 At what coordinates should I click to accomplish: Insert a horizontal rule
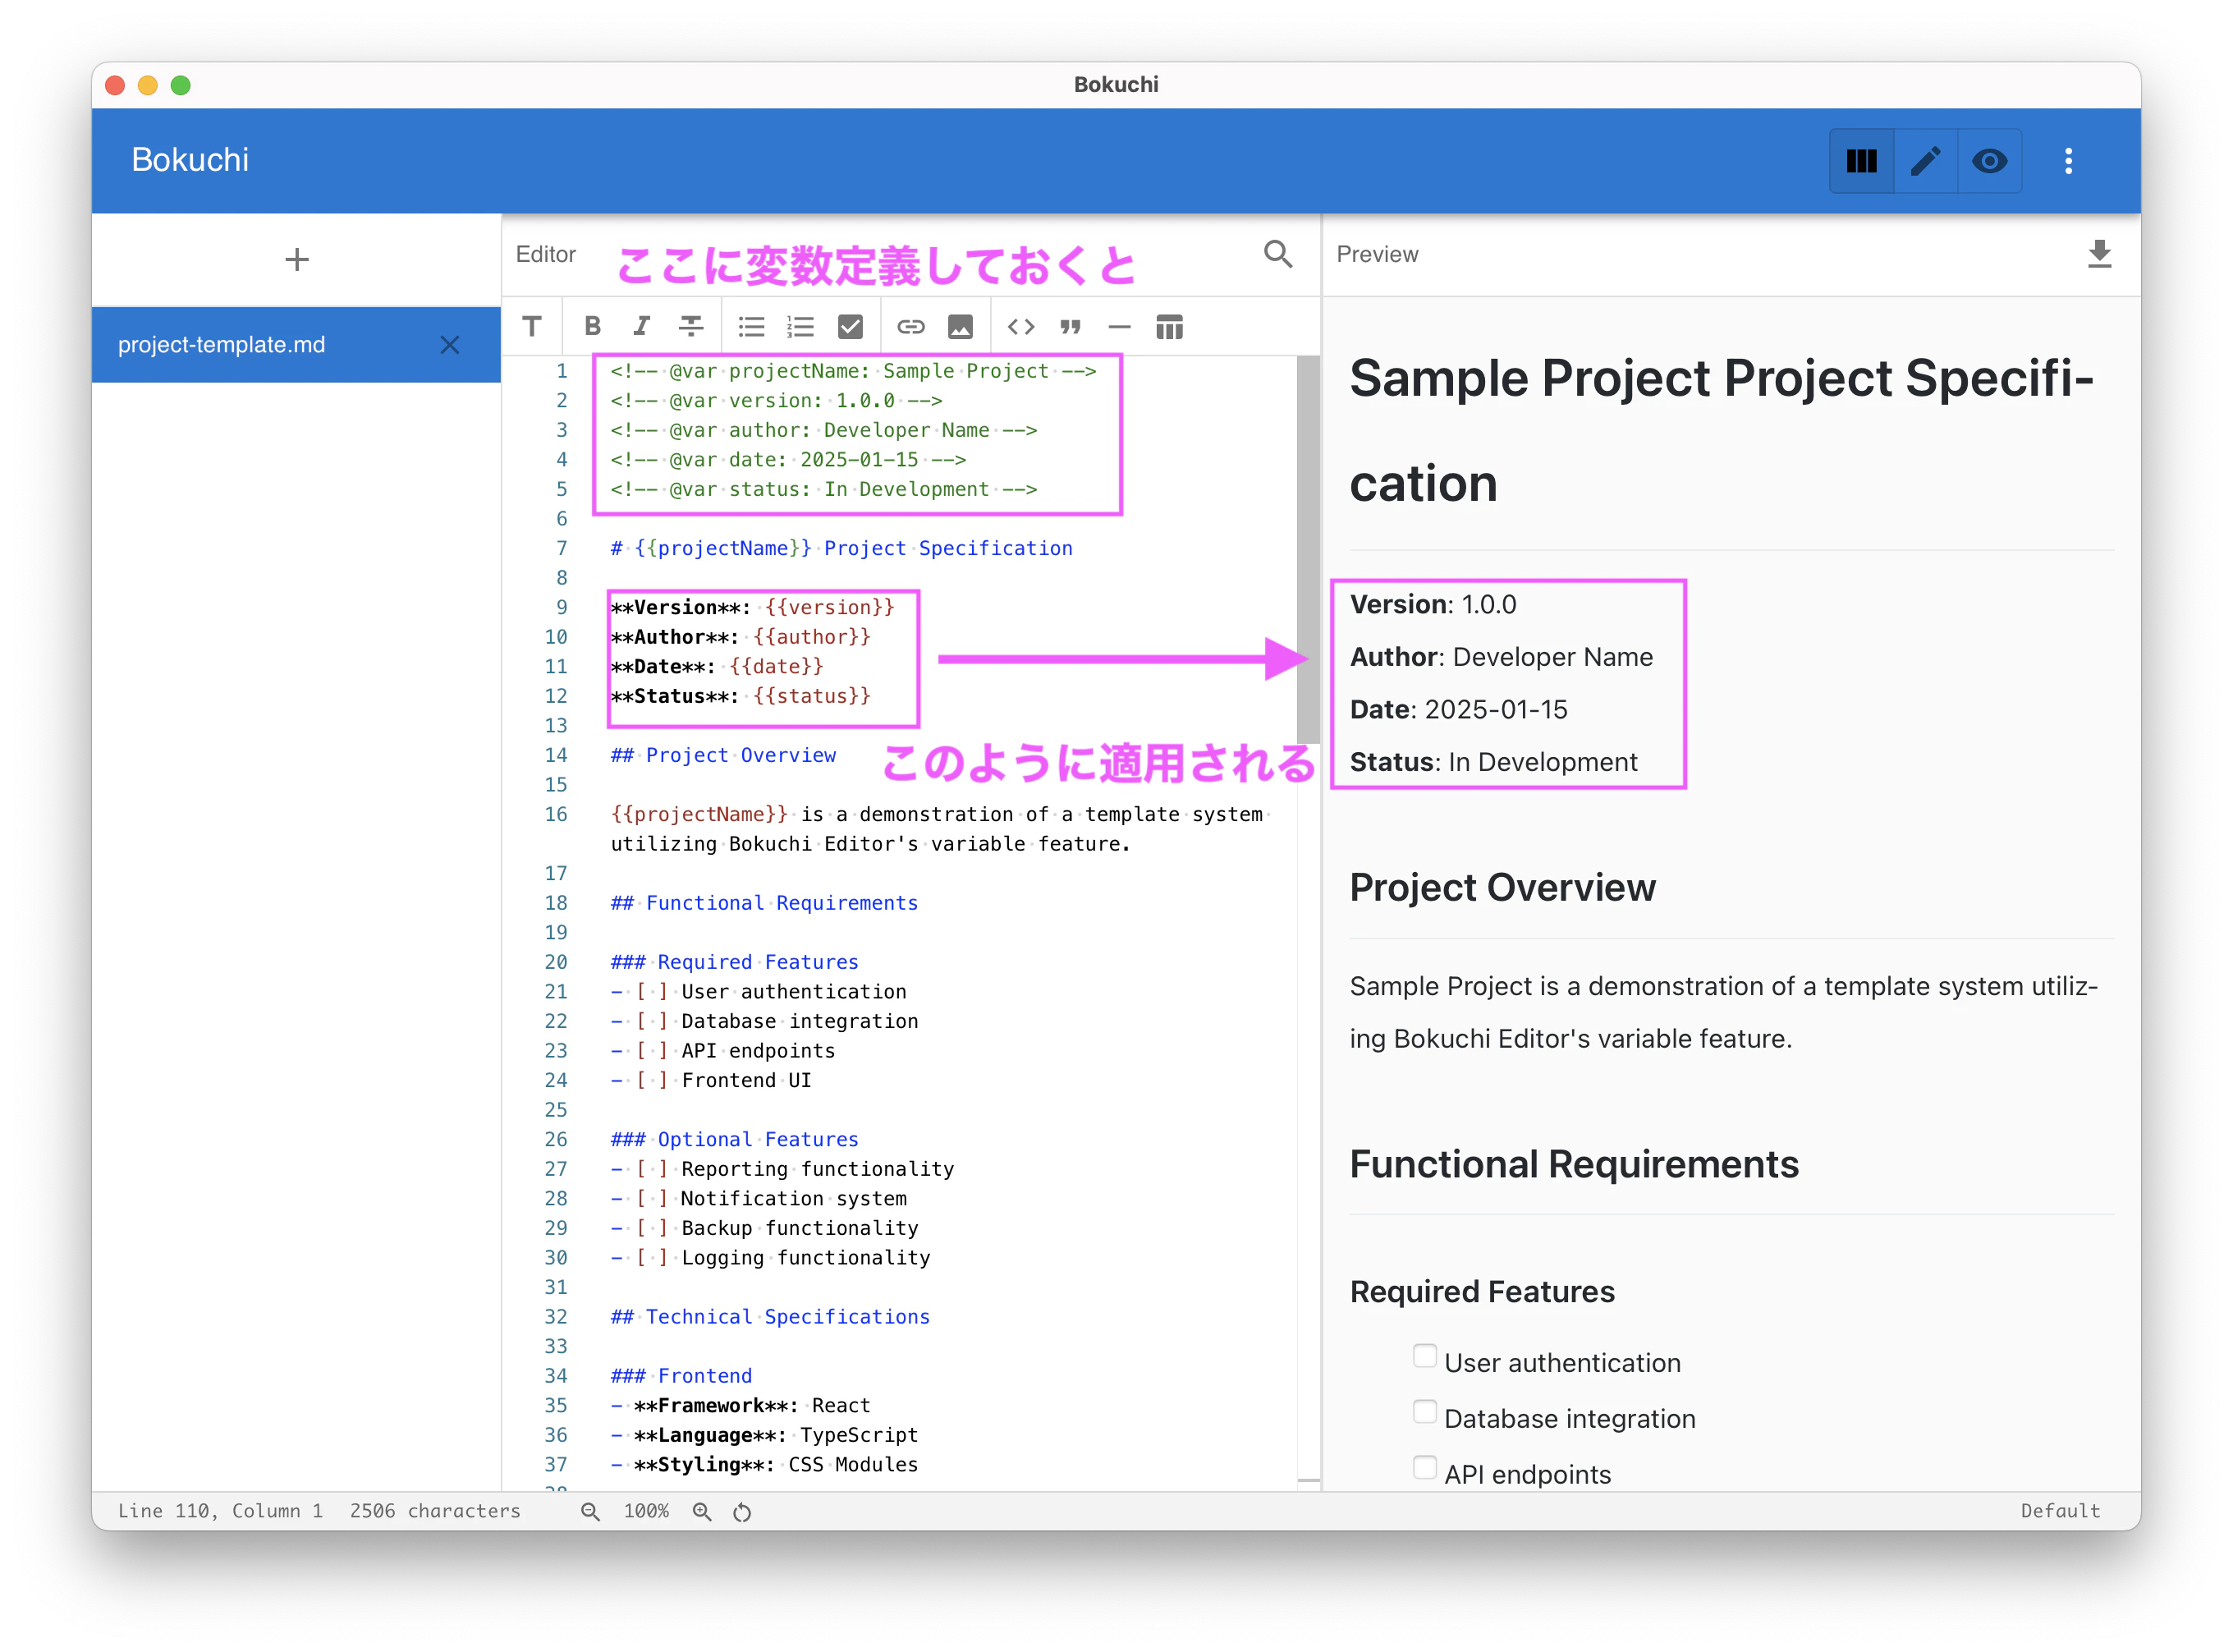click(1119, 327)
